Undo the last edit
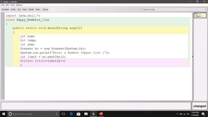 tap(13, 9)
